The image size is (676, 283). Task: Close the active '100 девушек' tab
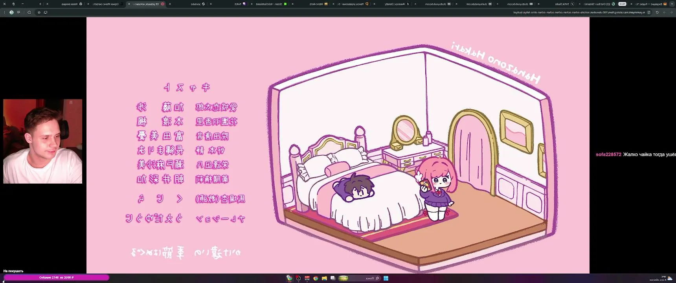point(129,4)
